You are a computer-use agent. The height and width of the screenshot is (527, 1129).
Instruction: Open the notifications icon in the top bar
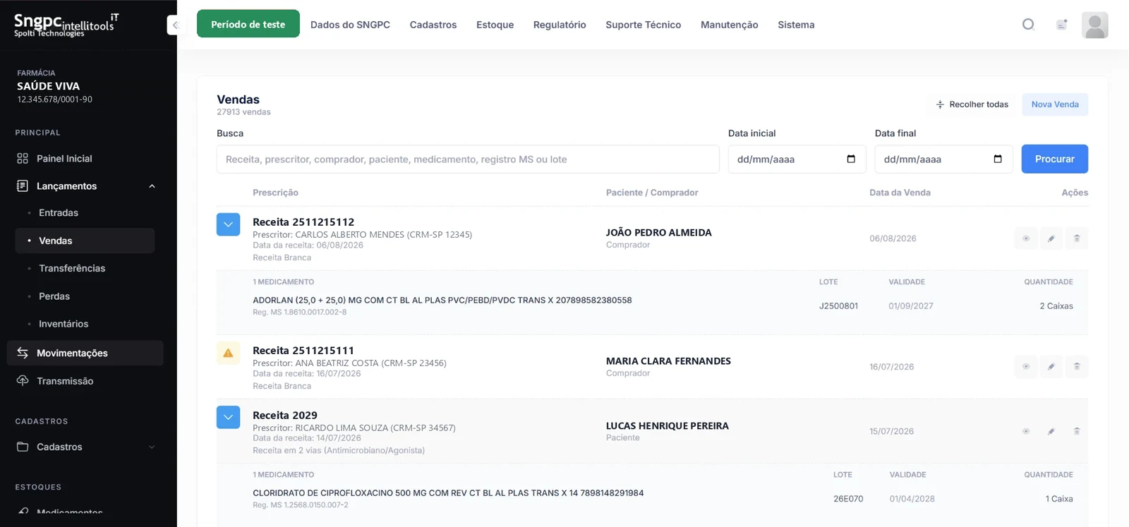tap(1061, 25)
